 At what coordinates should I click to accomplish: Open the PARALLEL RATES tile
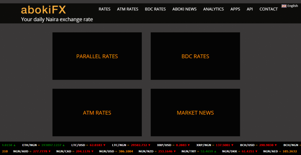tap(97, 56)
